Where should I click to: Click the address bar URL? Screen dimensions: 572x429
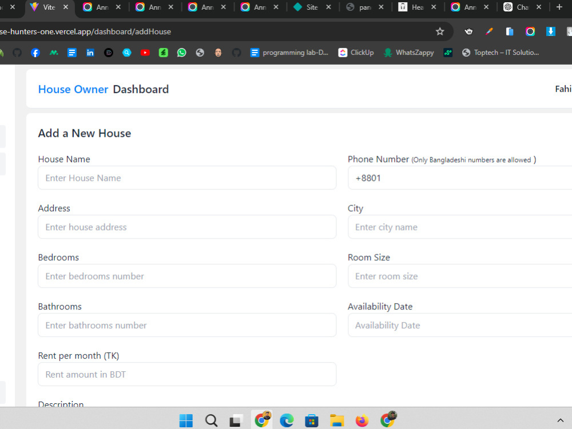(85, 31)
